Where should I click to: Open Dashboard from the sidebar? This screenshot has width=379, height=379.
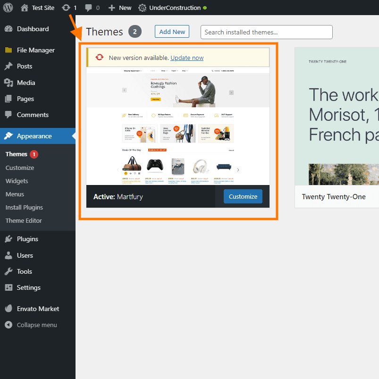coord(33,29)
